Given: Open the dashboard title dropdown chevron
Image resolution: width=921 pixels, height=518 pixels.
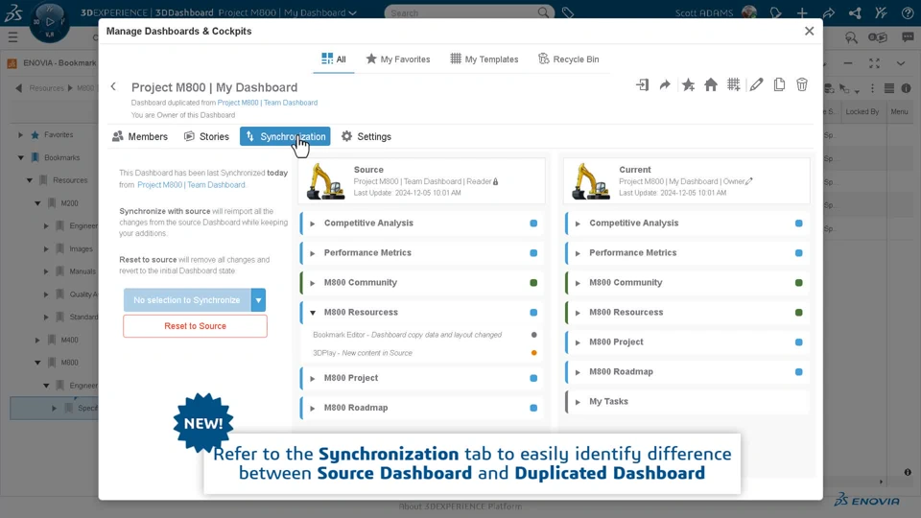Looking at the screenshot, I should coord(352,12).
